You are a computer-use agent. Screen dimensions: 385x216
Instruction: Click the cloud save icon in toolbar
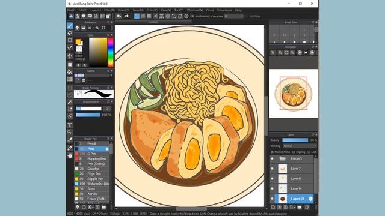click(x=71, y=16)
